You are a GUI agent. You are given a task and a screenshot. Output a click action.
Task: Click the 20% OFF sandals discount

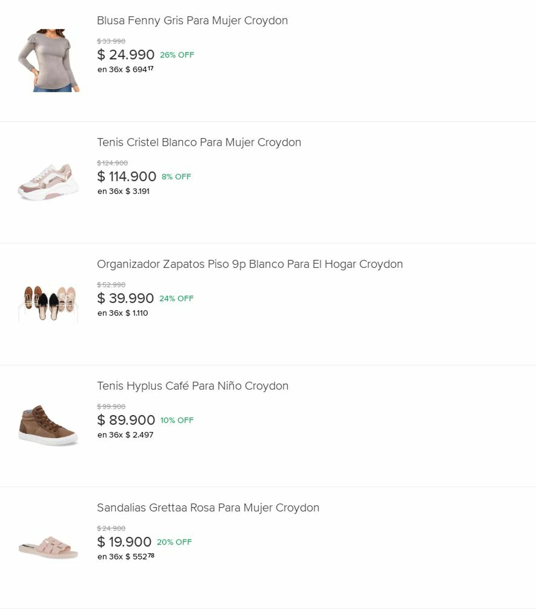(174, 542)
